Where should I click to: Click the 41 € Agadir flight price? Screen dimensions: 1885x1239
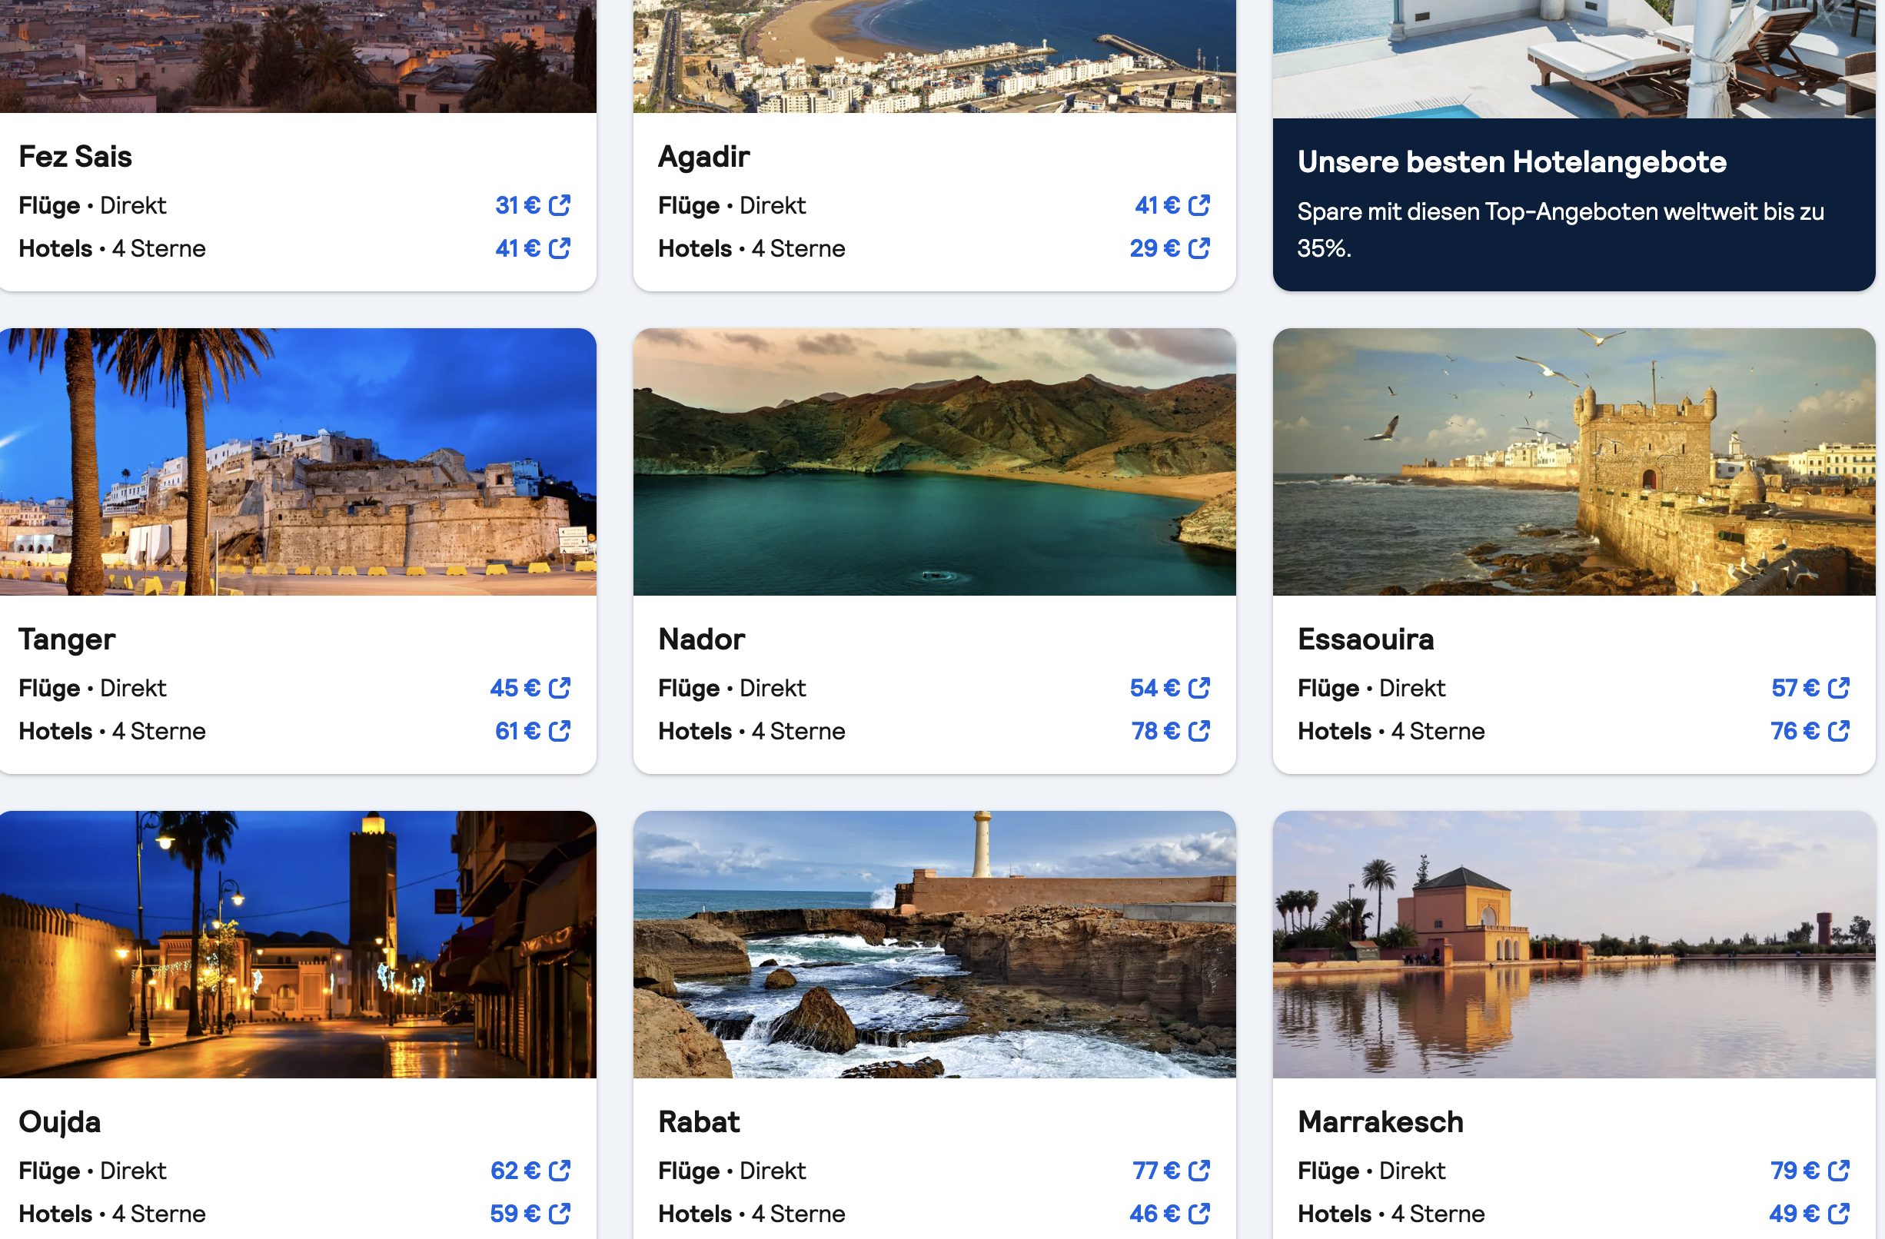click(1157, 205)
